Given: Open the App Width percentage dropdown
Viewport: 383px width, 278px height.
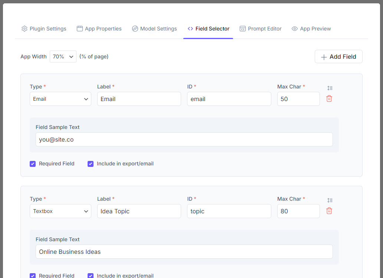Looking at the screenshot, I should tap(63, 56).
